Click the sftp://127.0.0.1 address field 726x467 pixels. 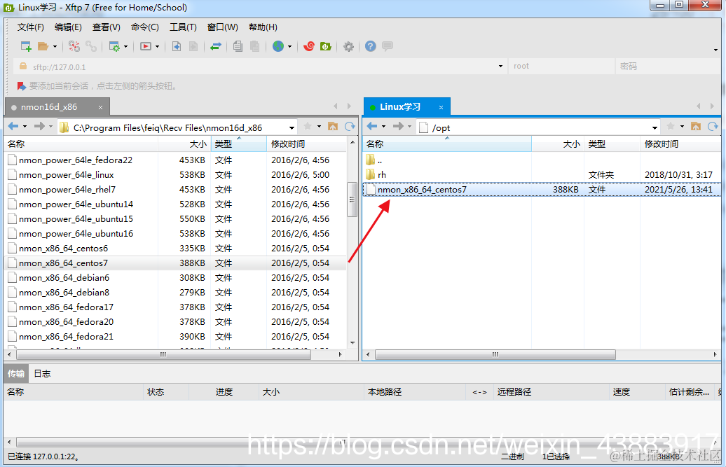click(259, 67)
